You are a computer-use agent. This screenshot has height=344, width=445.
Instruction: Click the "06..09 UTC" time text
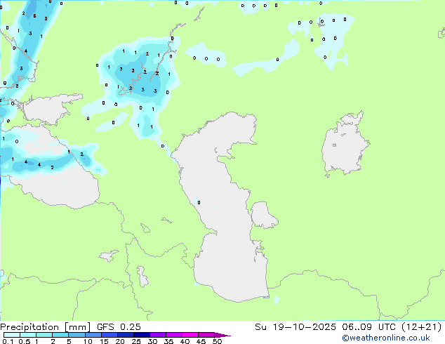(x=368, y=327)
